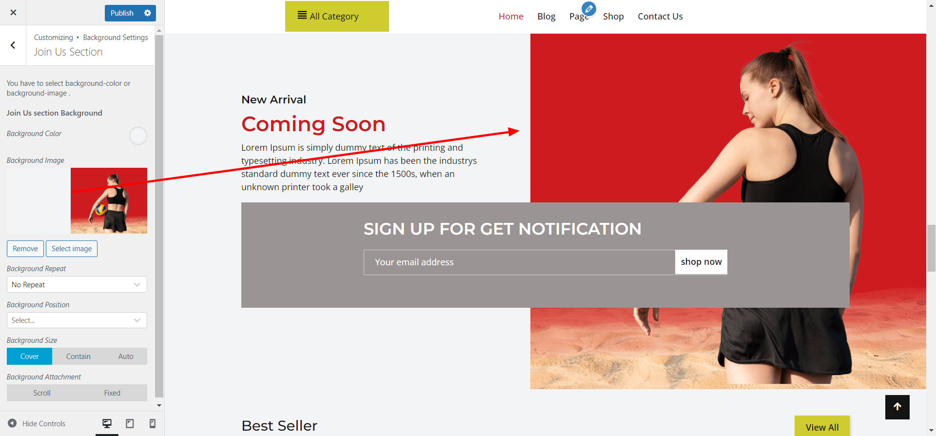Image resolution: width=936 pixels, height=436 pixels.
Task: Switch to tablet preview device icon
Action: click(x=130, y=423)
